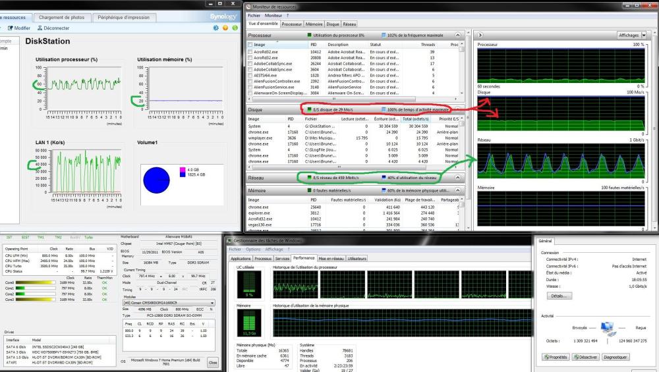
Task: Click the Modifier edit icon
Action: pyautogui.click(x=9, y=28)
